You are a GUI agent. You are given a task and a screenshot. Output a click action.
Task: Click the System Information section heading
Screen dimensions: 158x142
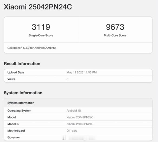coord(23,93)
